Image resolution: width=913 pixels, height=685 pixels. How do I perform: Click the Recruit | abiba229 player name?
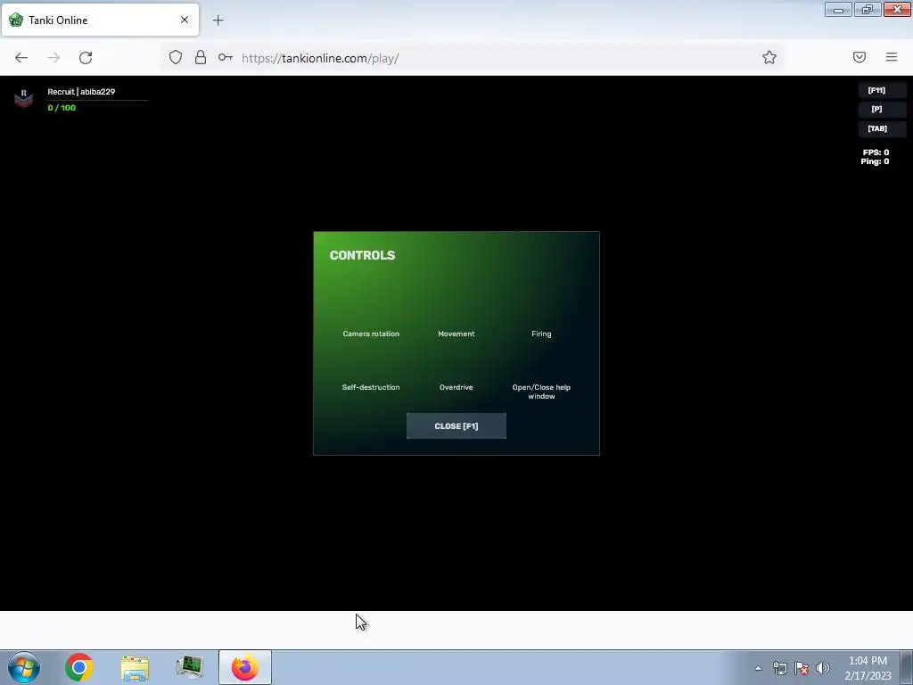(81, 92)
